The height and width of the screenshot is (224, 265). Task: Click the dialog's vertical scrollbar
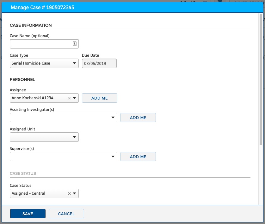coord(261,79)
